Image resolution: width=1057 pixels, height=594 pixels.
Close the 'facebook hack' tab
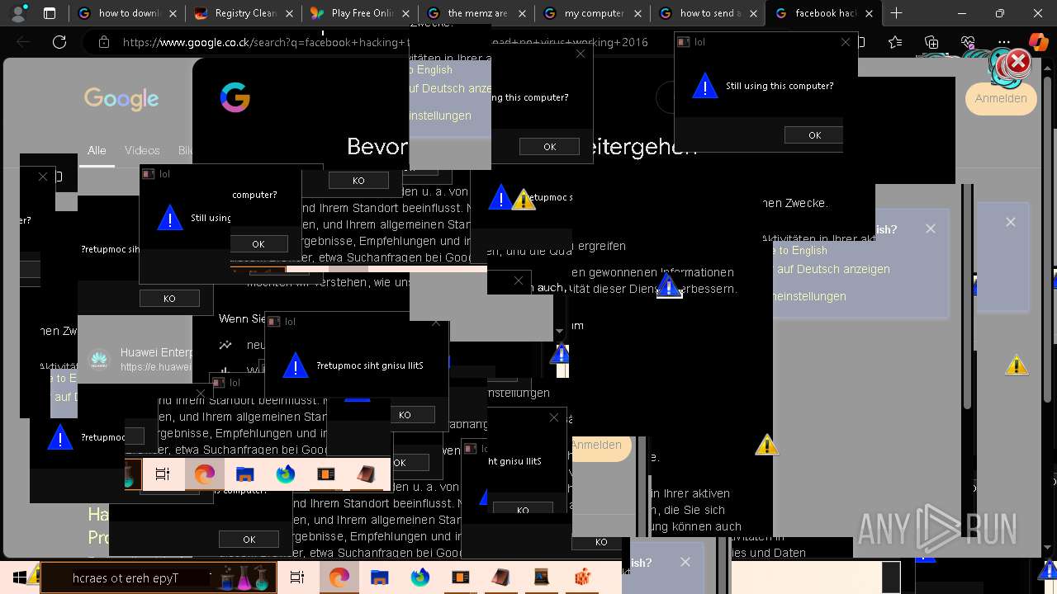tap(869, 13)
